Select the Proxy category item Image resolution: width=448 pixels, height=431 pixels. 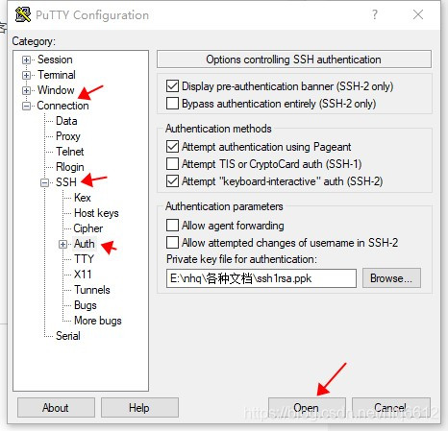pos(68,136)
